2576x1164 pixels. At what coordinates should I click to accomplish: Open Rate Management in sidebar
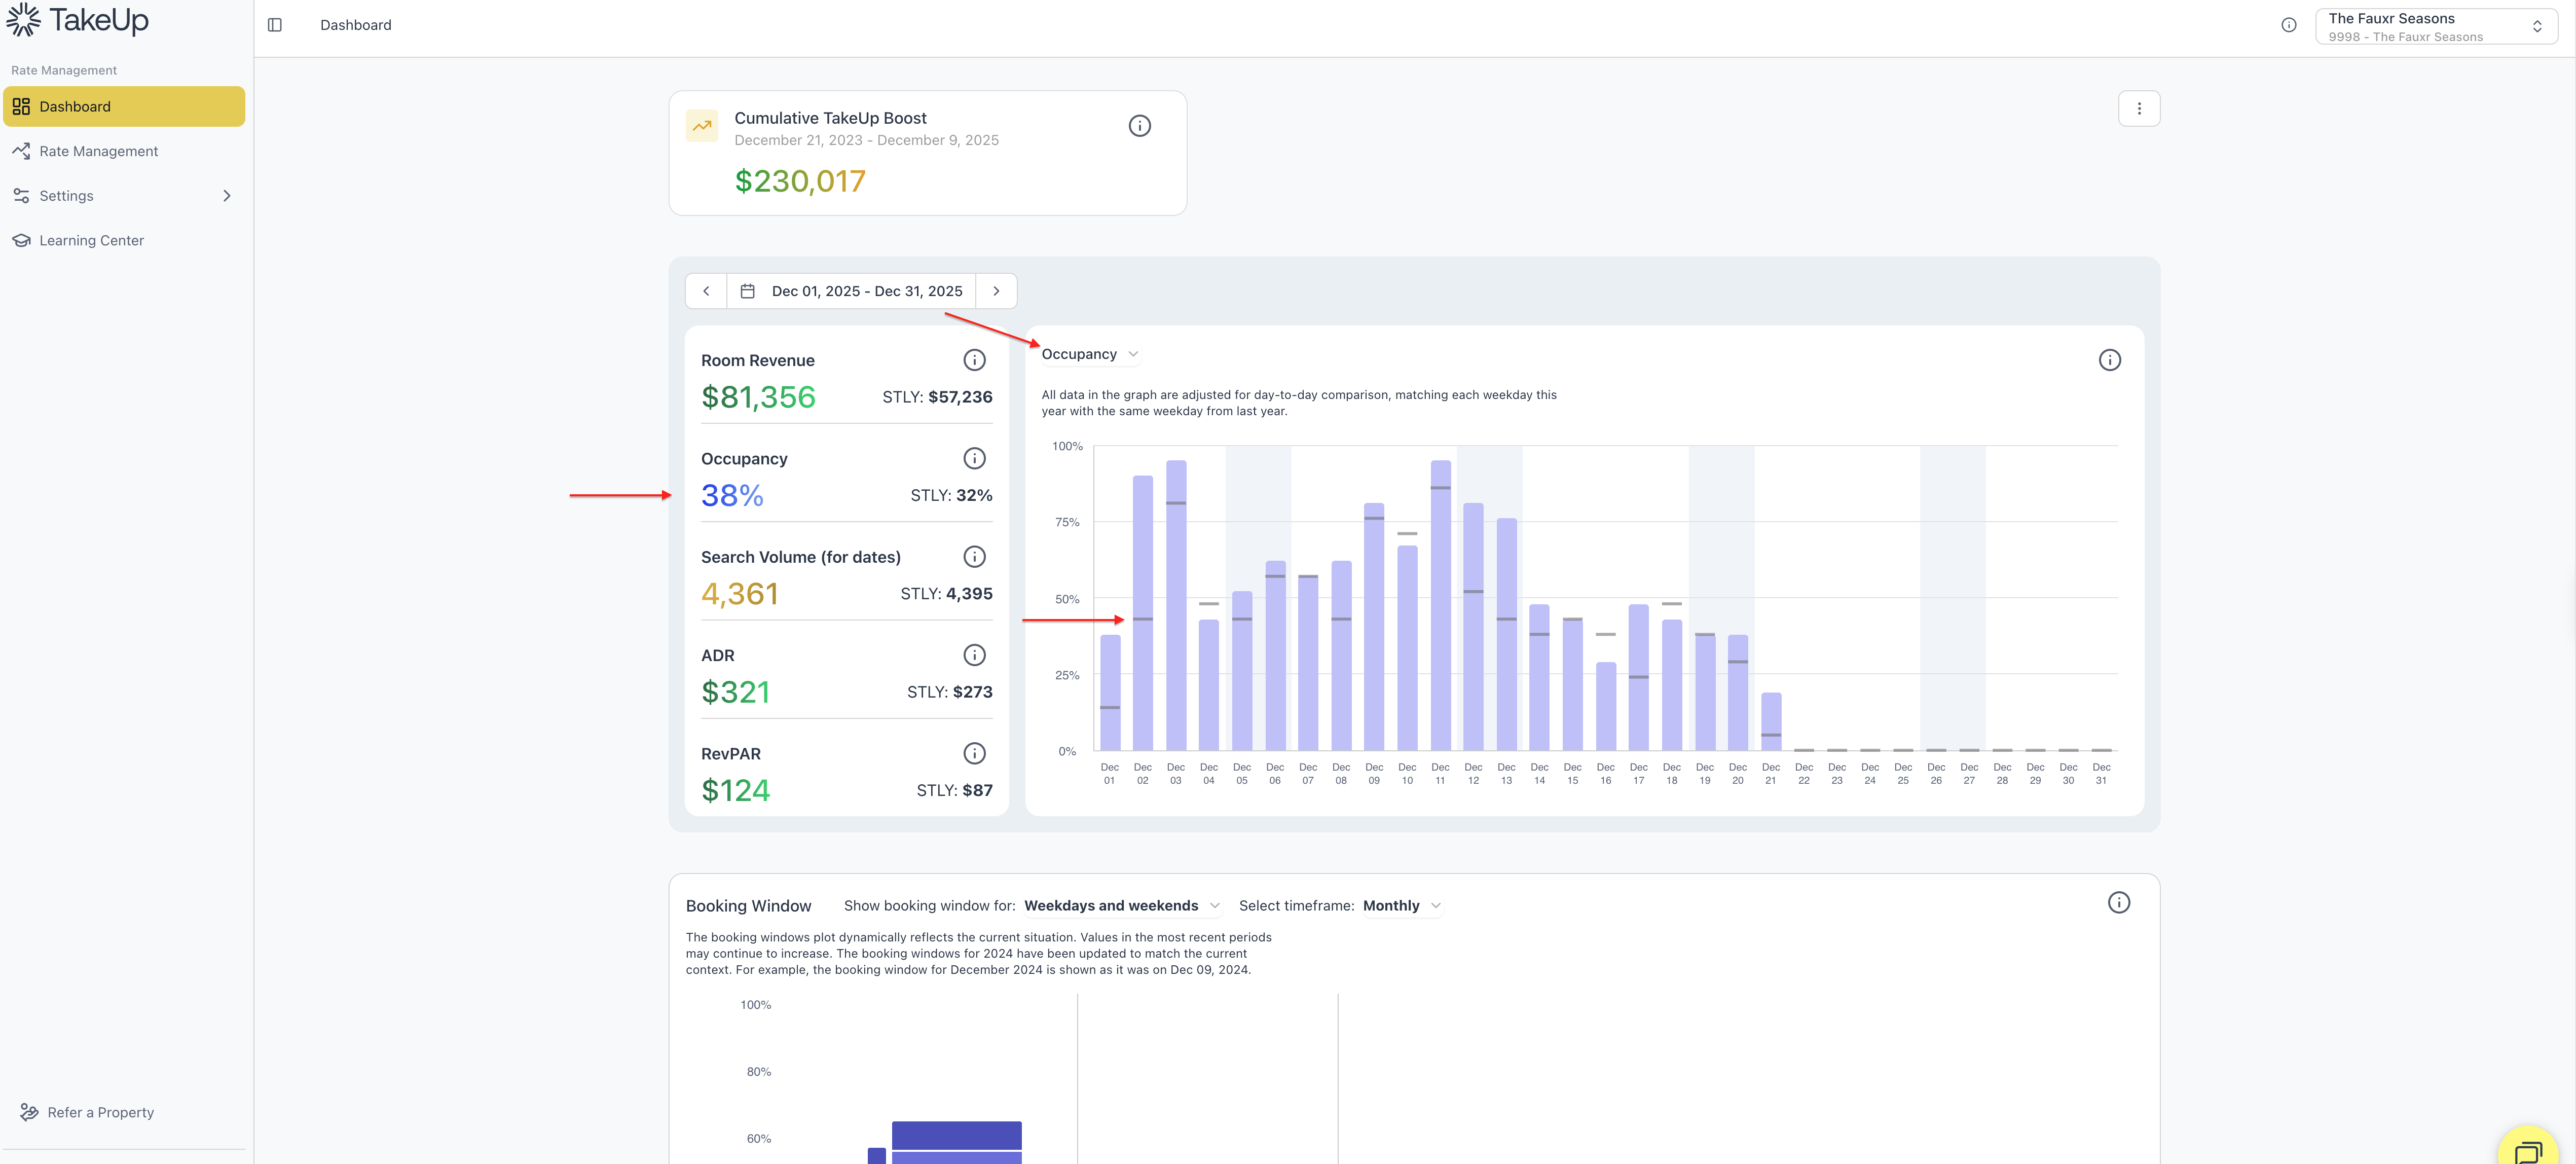coord(98,151)
